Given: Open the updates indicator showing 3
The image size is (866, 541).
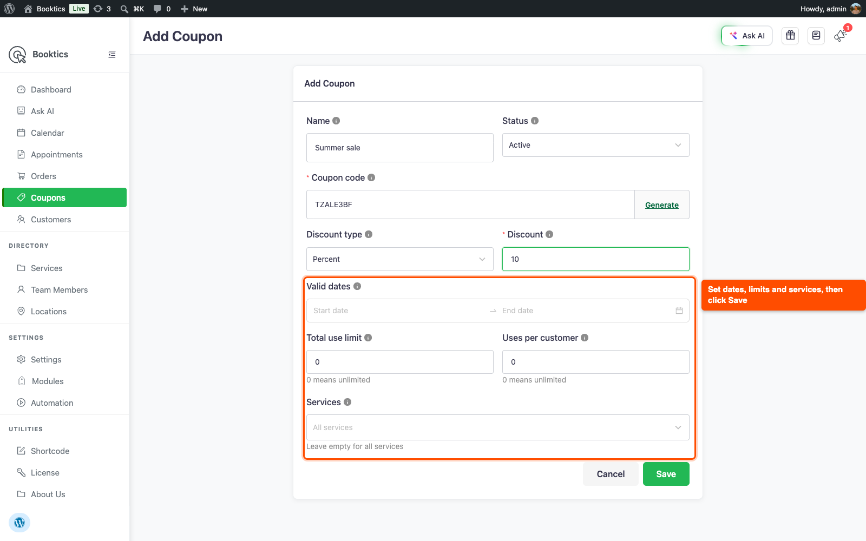Looking at the screenshot, I should (102, 9).
